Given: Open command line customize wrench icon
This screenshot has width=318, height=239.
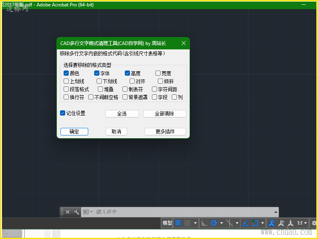Looking at the screenshot, I should click(76, 212).
